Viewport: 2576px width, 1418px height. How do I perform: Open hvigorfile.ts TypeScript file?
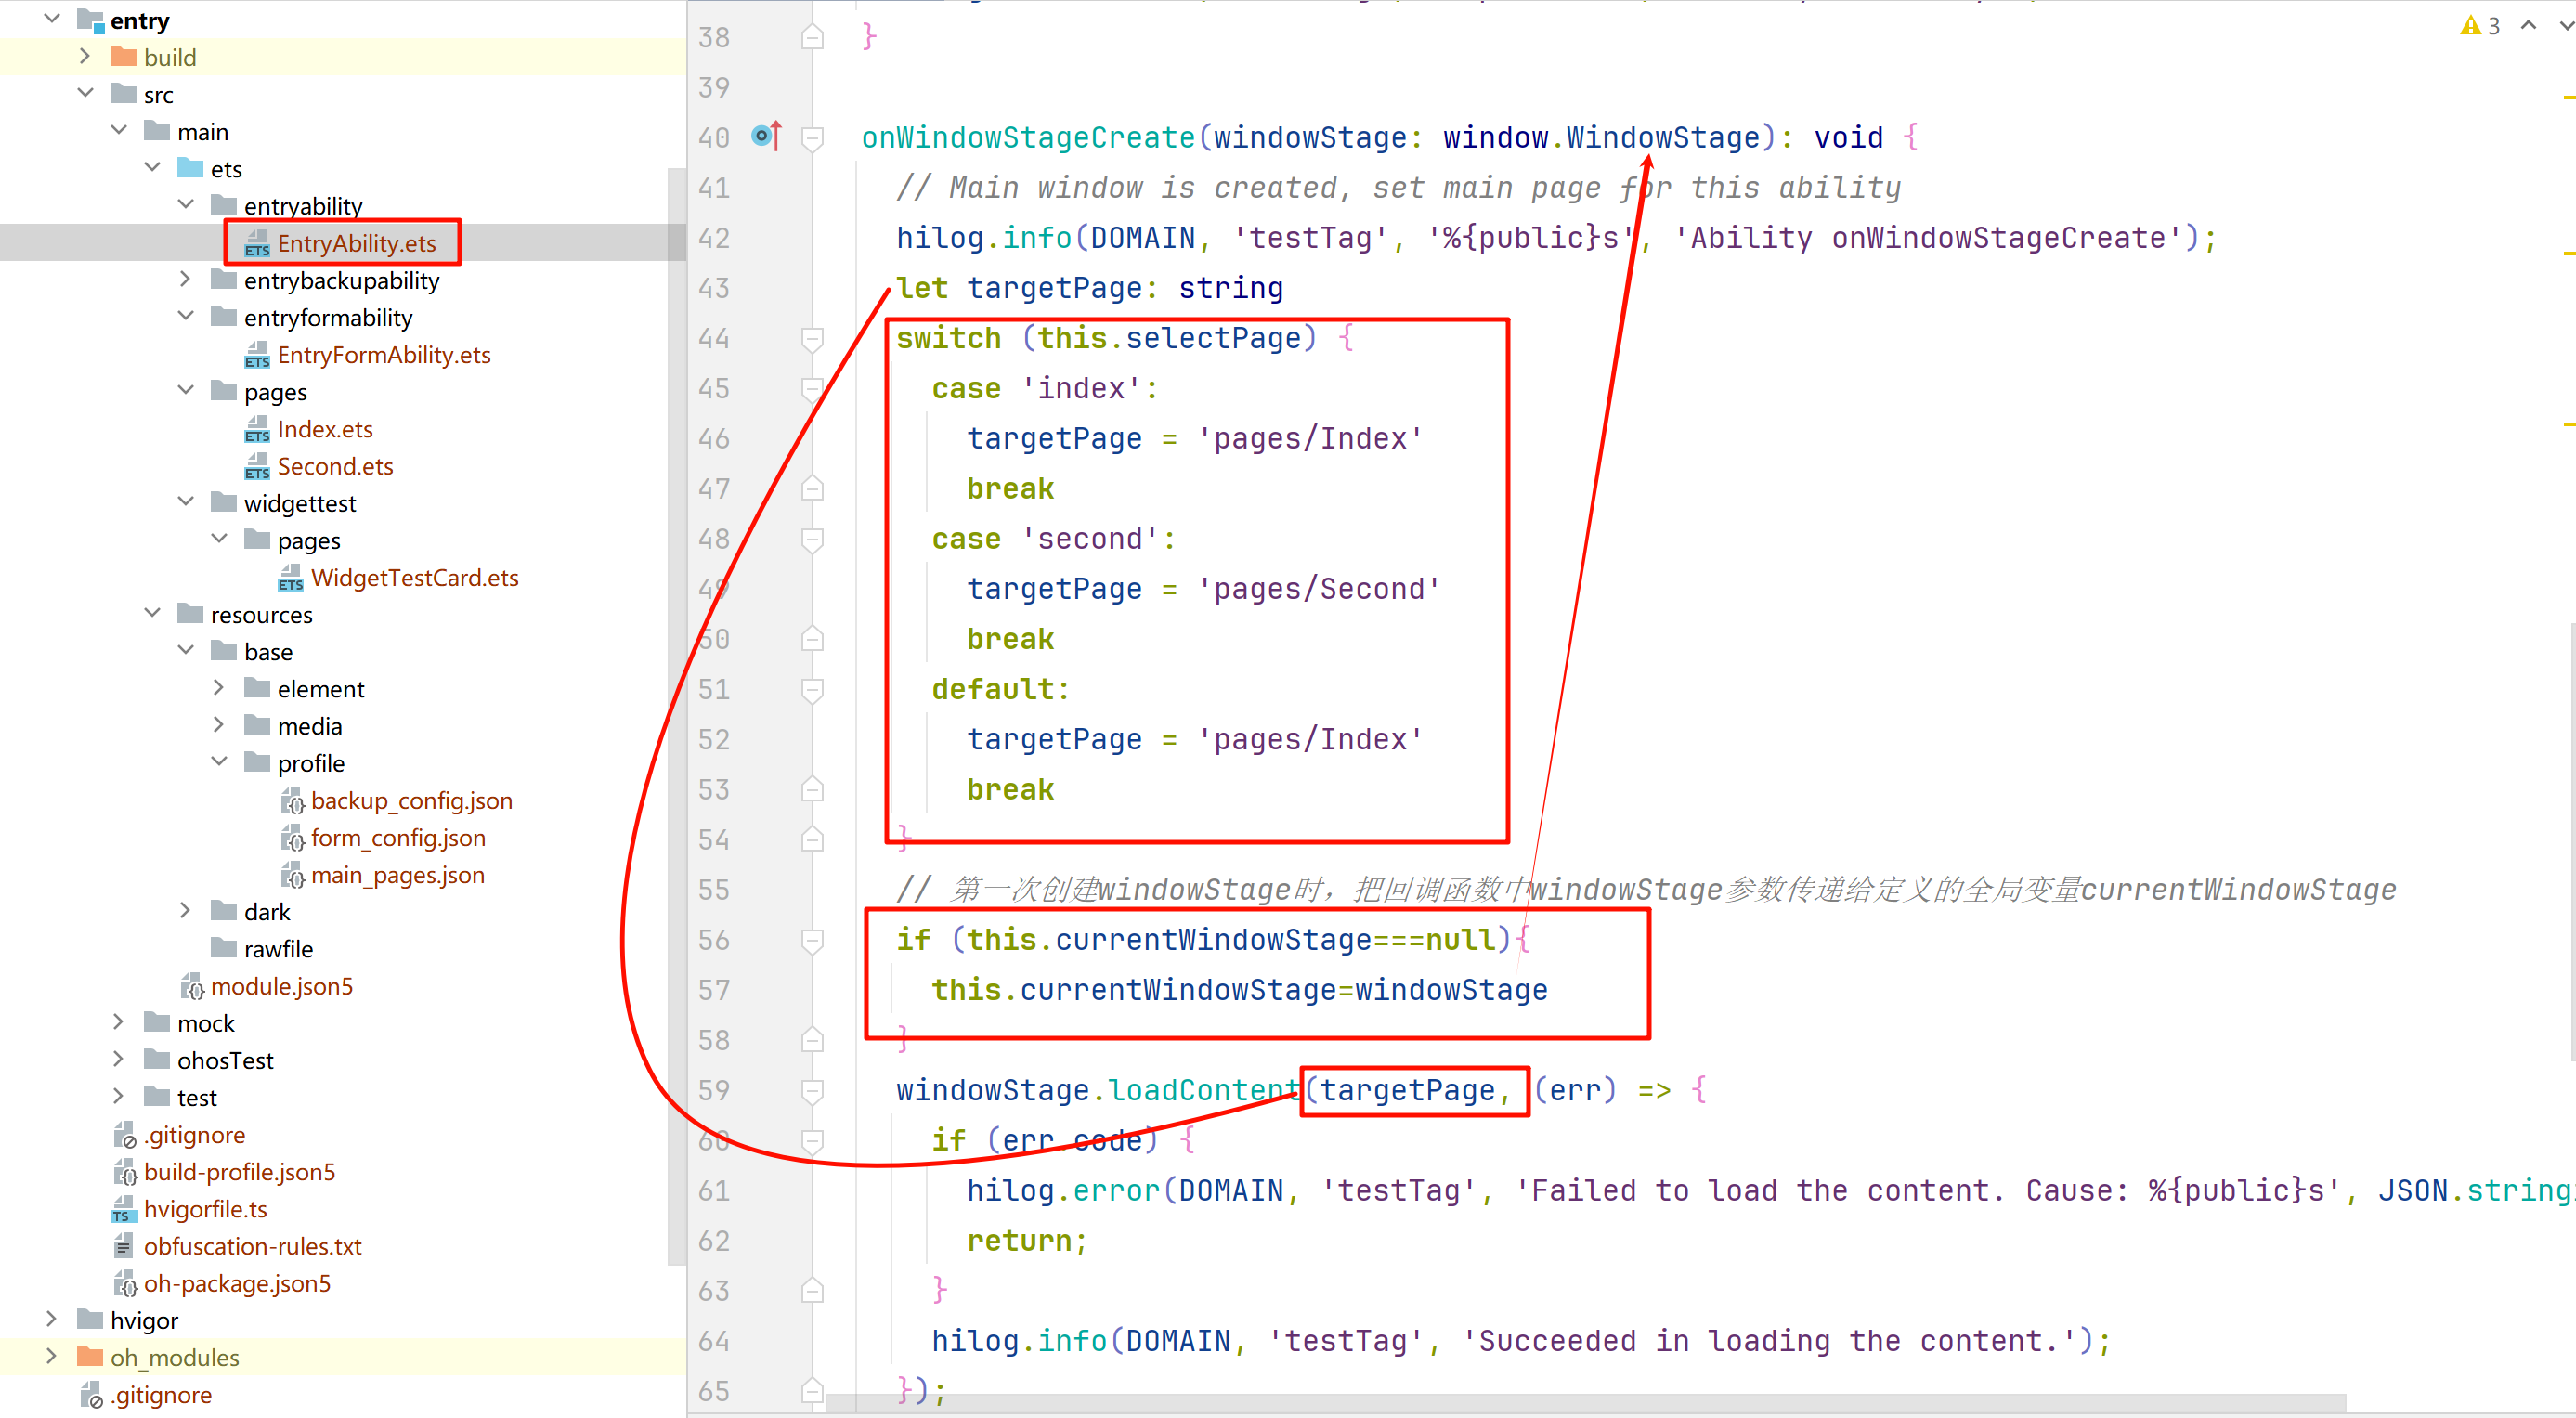[x=205, y=1210]
